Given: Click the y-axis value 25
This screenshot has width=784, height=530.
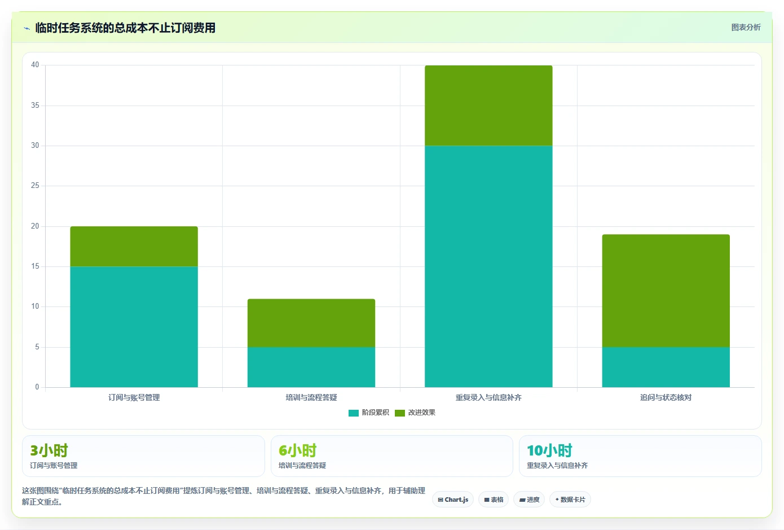Looking at the screenshot, I should [35, 186].
